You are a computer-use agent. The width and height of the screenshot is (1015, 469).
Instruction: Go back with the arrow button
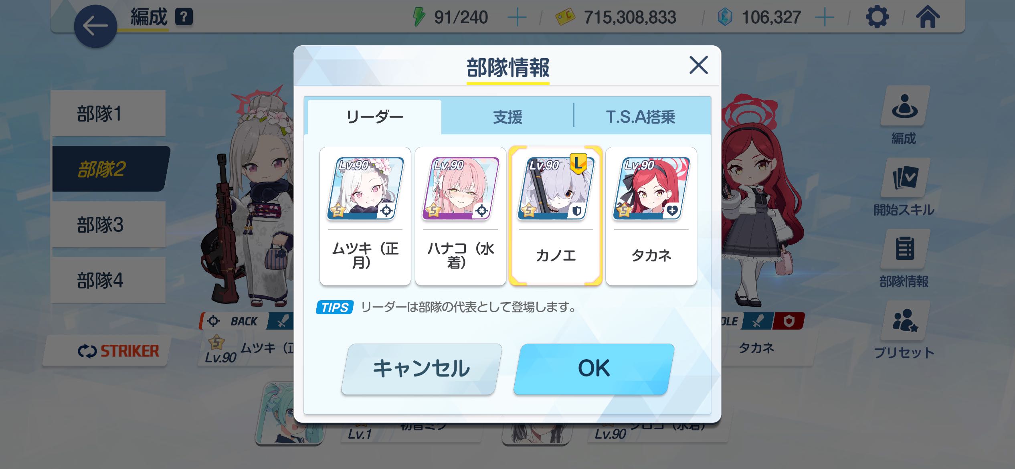[95, 26]
